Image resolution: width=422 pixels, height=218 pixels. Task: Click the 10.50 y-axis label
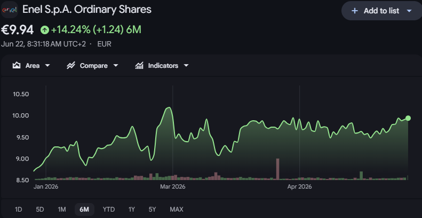coord(21,94)
